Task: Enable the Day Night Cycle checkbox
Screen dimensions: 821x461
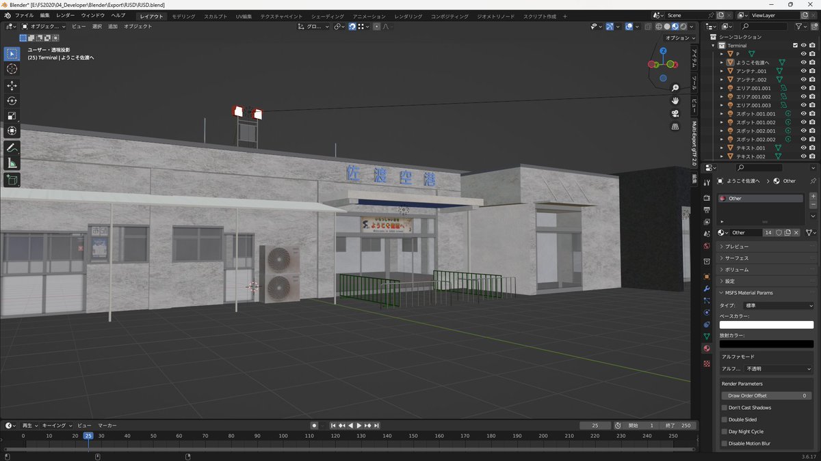Action: (x=725, y=432)
